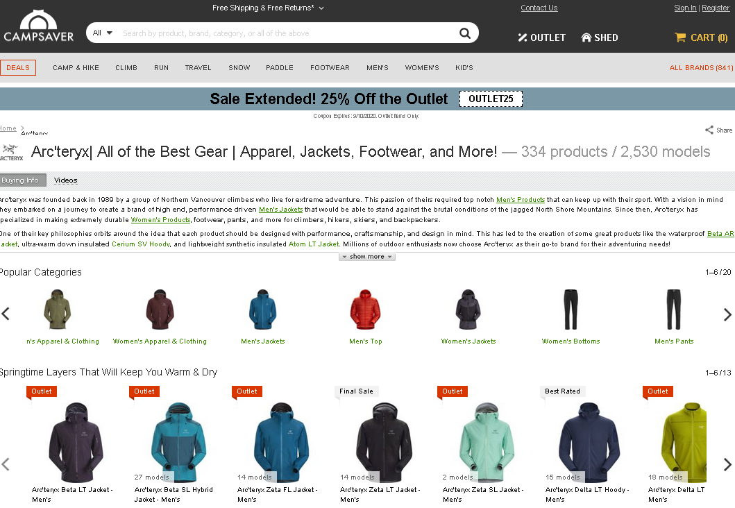Click the Share icon
Screen dimensions: 735x508
click(709, 130)
